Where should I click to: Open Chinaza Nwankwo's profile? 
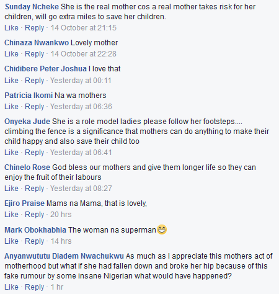(x=37, y=43)
